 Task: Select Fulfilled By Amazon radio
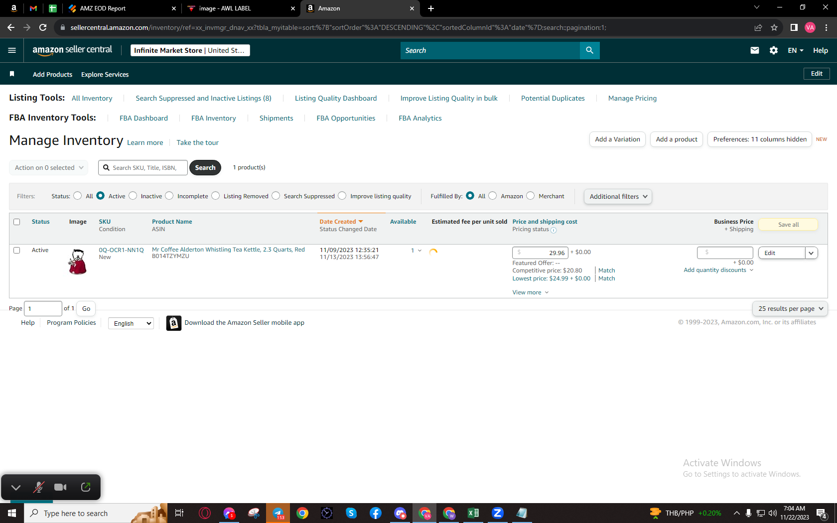tap(493, 196)
